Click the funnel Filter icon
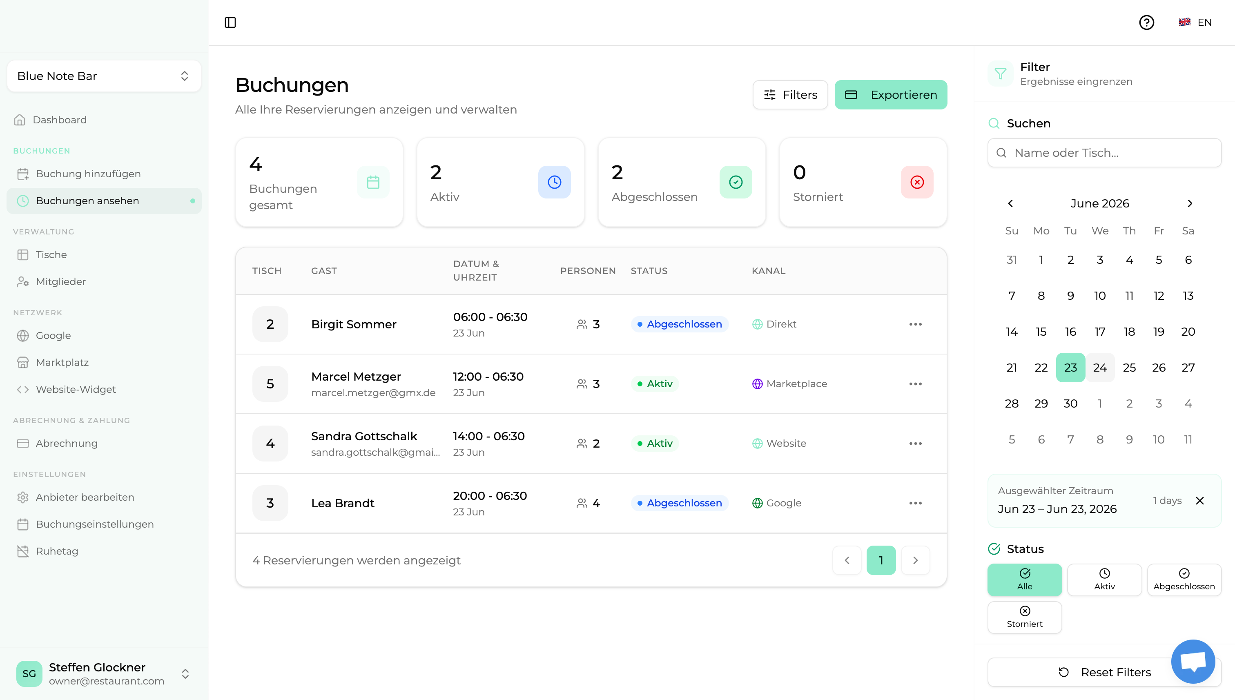This screenshot has width=1235, height=700. tap(1001, 74)
